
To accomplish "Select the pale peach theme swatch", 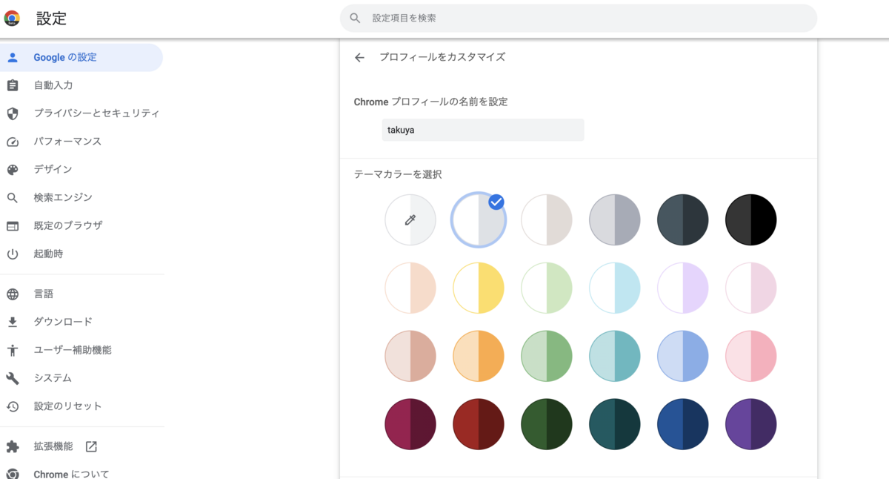I will 410,288.
